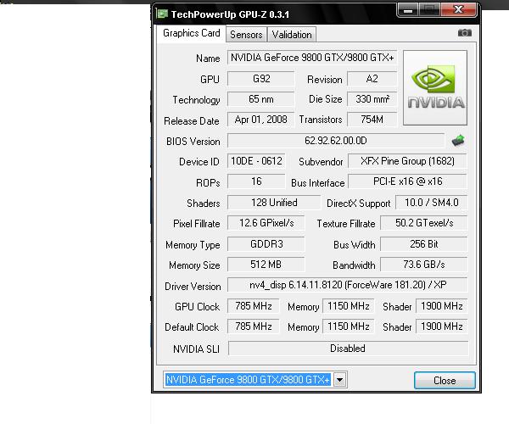Click the Bus Interface label

point(318,183)
